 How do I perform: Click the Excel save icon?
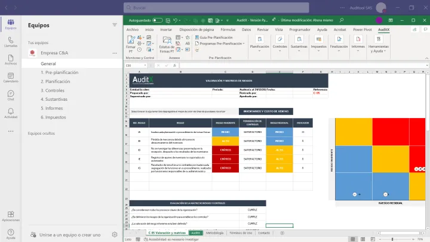(168, 20)
